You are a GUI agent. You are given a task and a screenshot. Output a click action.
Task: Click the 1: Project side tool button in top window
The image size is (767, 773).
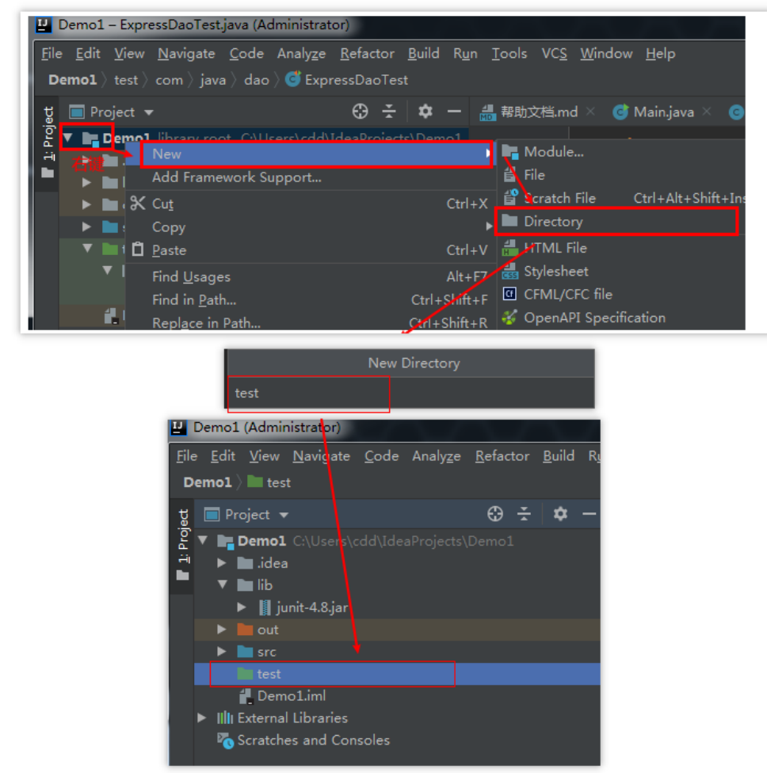point(48,142)
